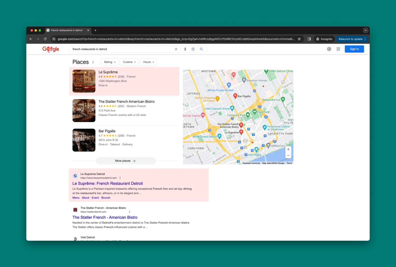The width and height of the screenshot is (396, 267).
Task: Bookmark this page with the star icon
Action: tap(299, 39)
